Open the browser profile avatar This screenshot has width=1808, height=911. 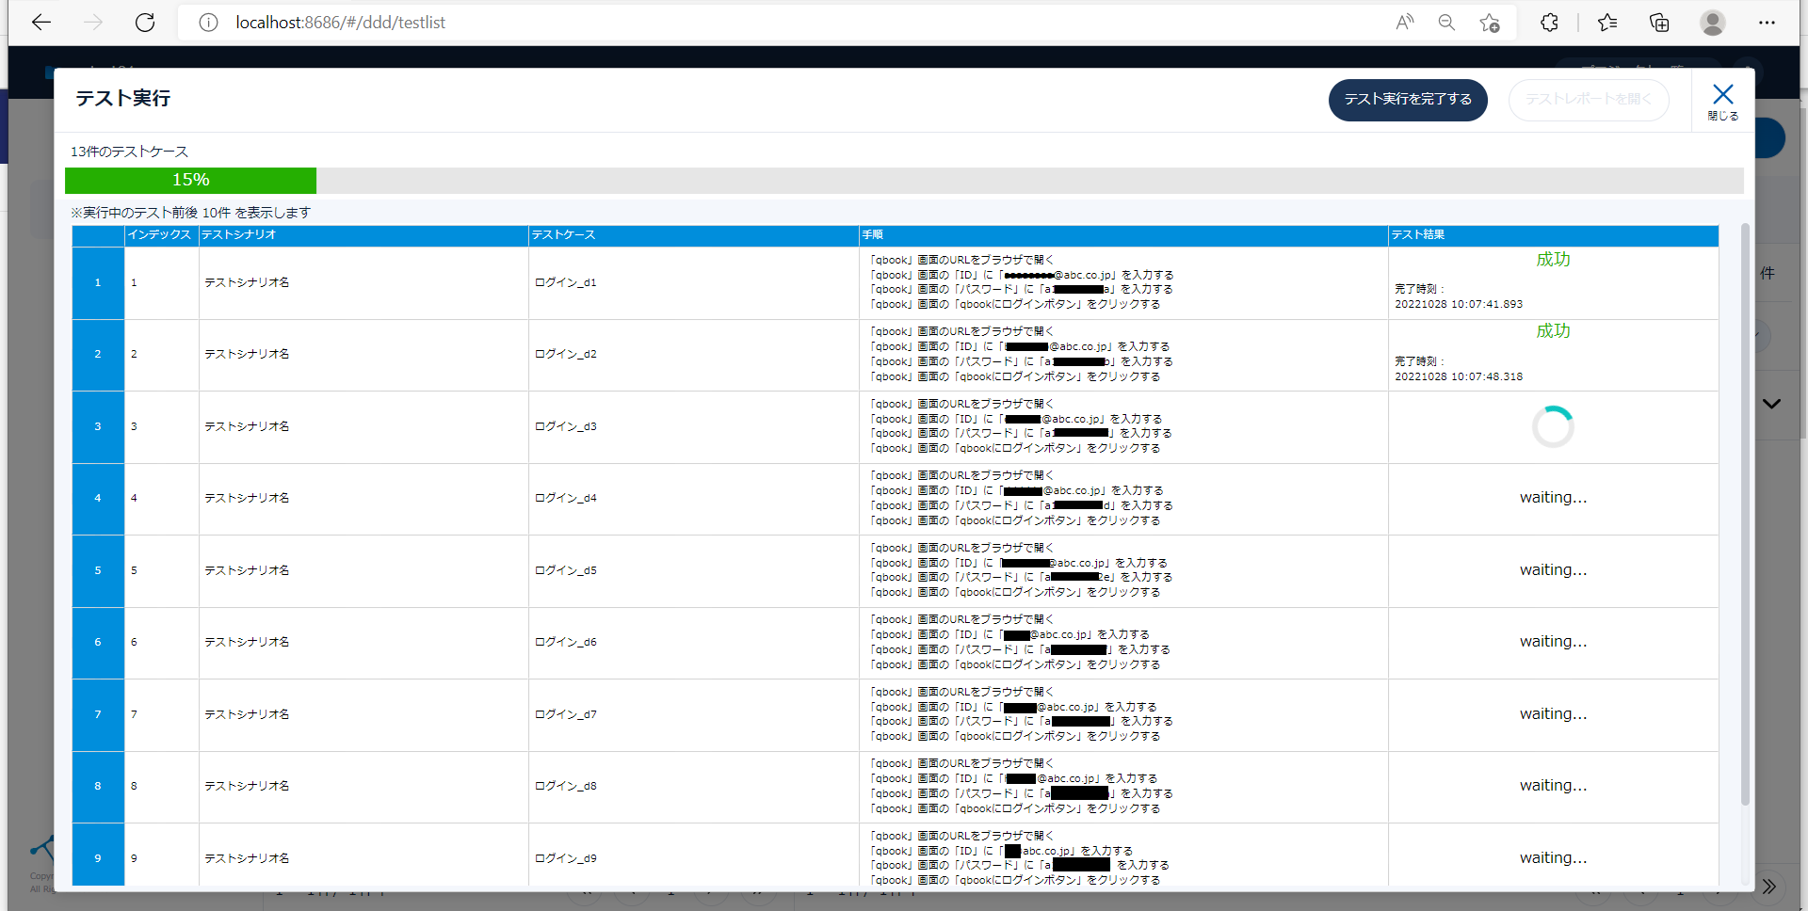pyautogui.click(x=1713, y=23)
